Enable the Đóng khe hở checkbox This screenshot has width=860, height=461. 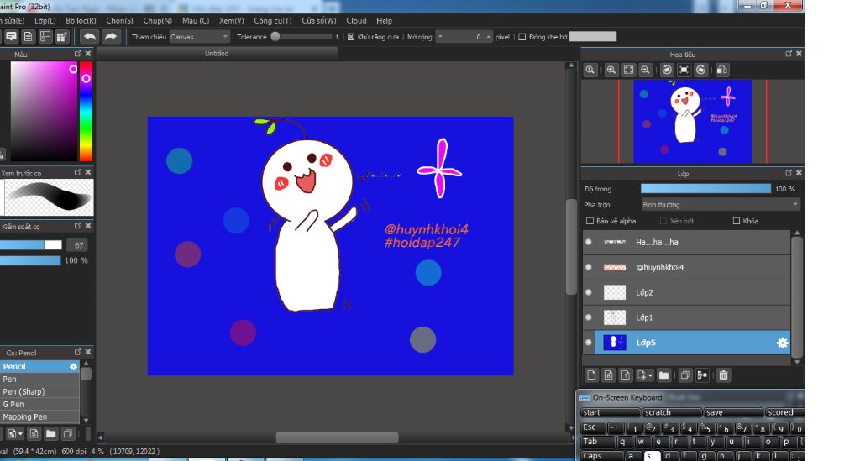[522, 37]
